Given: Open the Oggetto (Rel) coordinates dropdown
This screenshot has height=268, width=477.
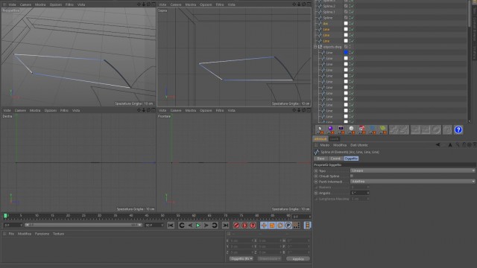Looking at the screenshot, I should pyautogui.click(x=241, y=259).
